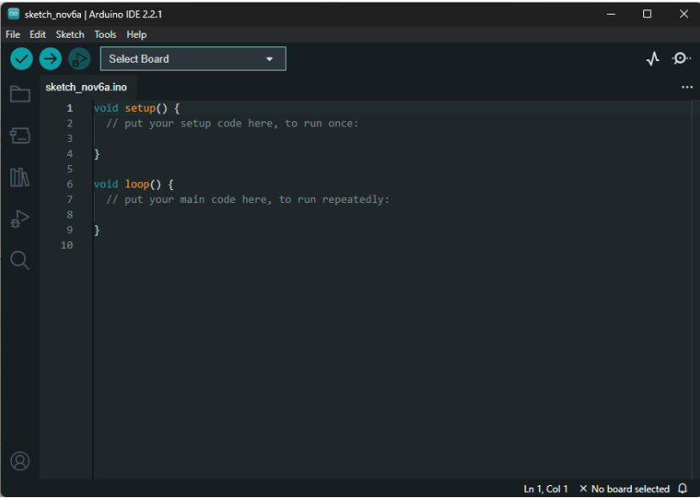
Task: Open the Sketchbook folder panel
Action: click(x=20, y=94)
